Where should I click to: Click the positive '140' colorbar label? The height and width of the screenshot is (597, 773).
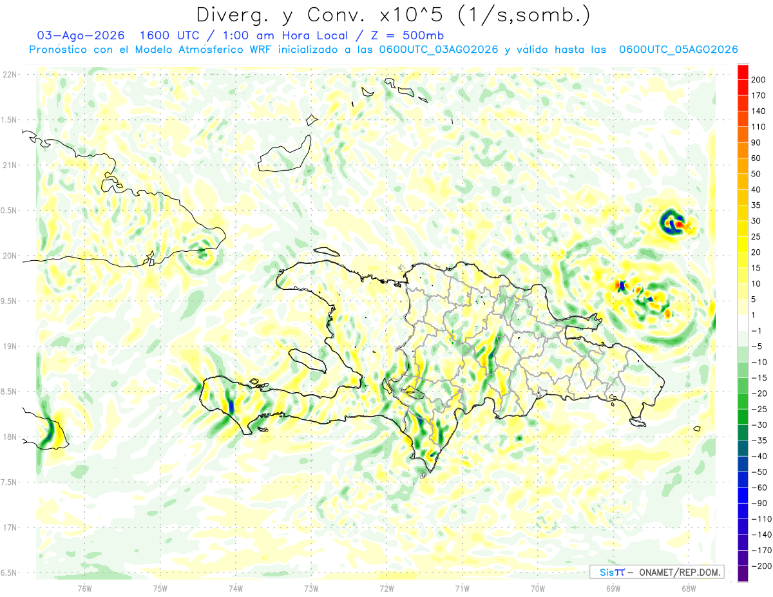[x=758, y=111]
